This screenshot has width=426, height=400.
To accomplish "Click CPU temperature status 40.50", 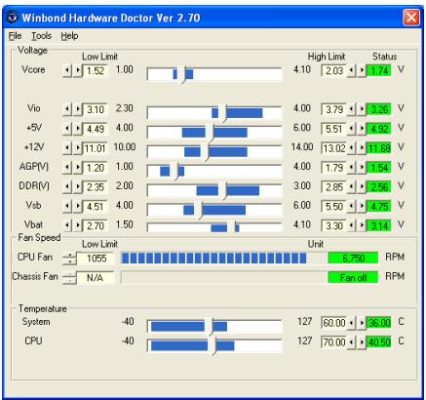I will point(378,342).
